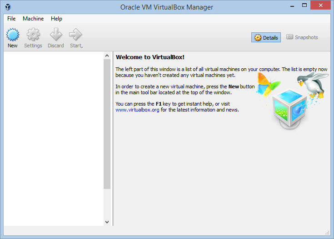Open the File menu
The height and width of the screenshot is (239, 334).
[x=11, y=19]
